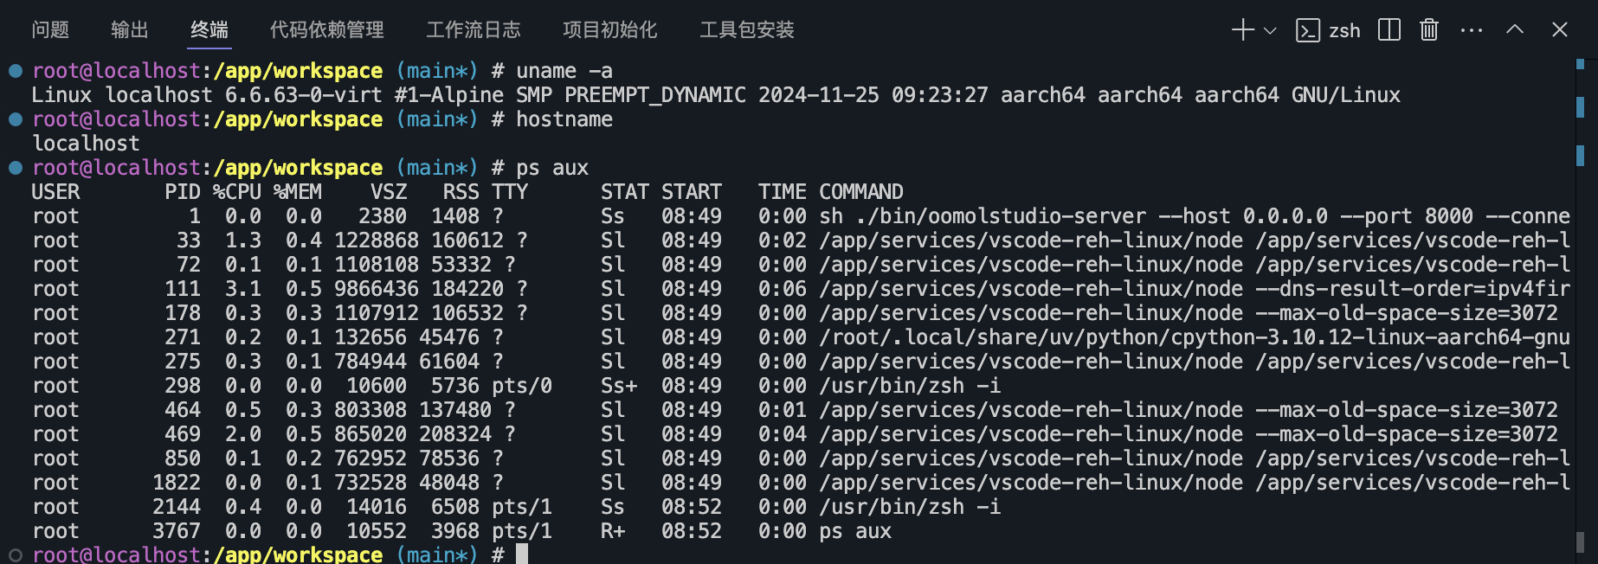Click the terminal scrollbar track

point(1580,311)
